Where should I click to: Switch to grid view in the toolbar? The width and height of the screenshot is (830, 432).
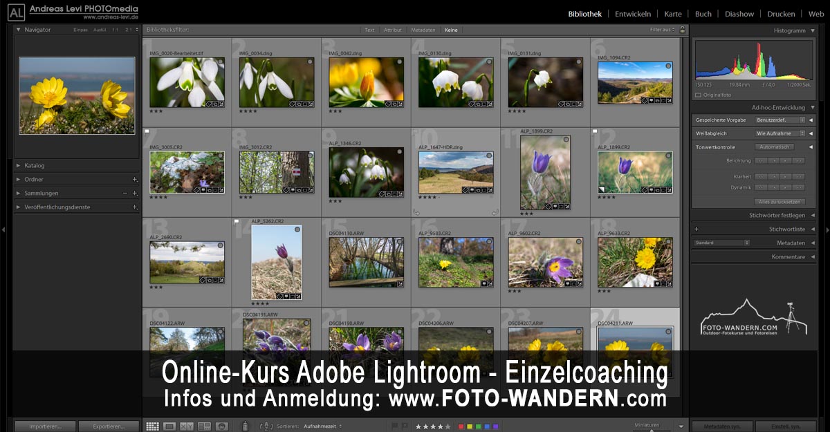click(x=153, y=426)
